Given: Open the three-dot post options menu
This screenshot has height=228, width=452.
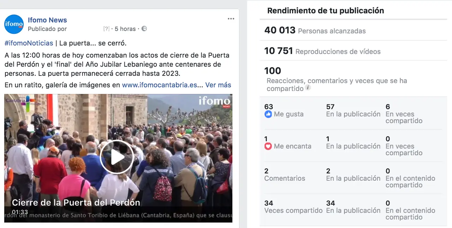Looking at the screenshot, I should (231, 19).
